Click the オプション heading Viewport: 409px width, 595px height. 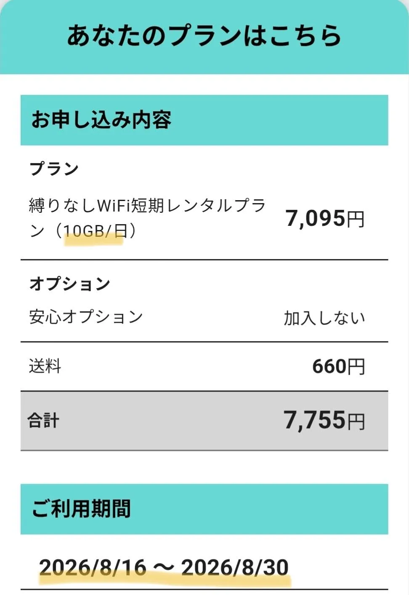(x=69, y=283)
